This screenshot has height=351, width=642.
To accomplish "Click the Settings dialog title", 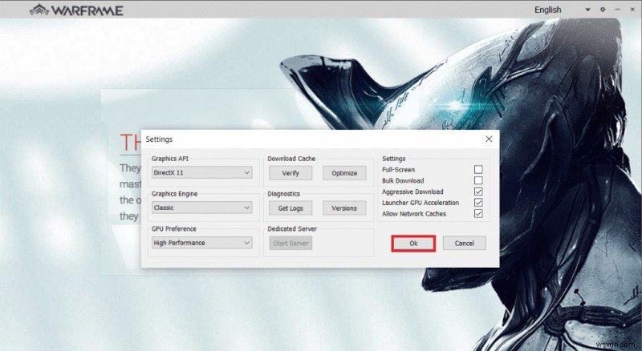I will [x=159, y=139].
